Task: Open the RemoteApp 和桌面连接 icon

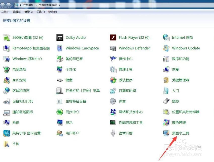Action: 7,48
